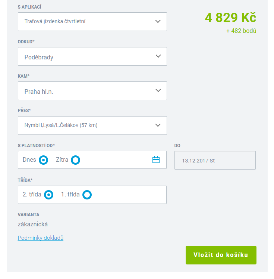The height and width of the screenshot is (279, 274).
Task: Click chevron arrow in Kam field
Action: click(x=158, y=90)
